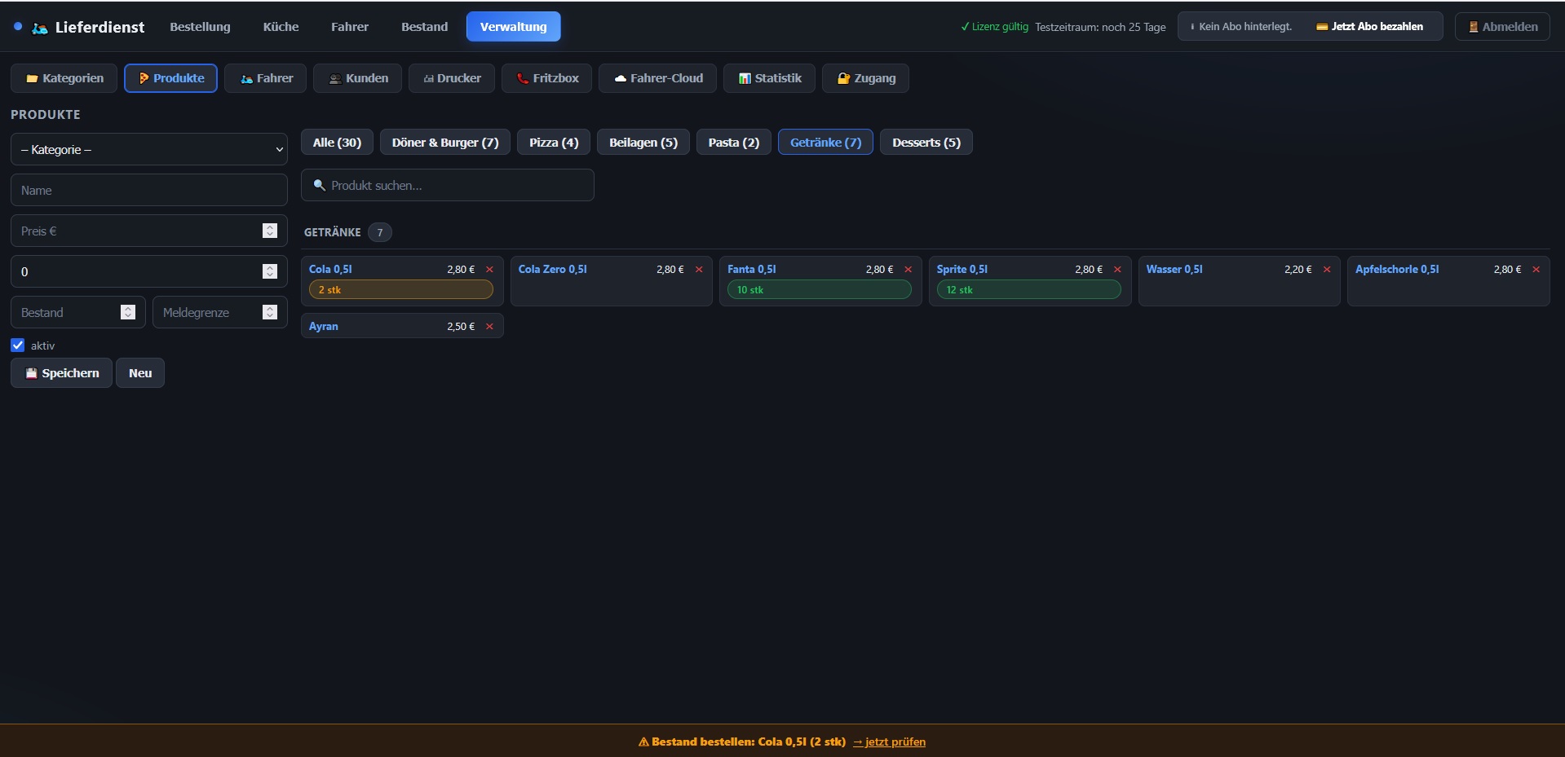Click into the Name input field

point(149,190)
